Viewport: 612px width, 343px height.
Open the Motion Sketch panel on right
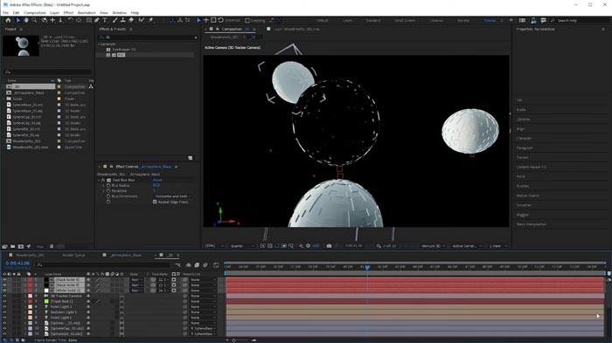click(528, 196)
